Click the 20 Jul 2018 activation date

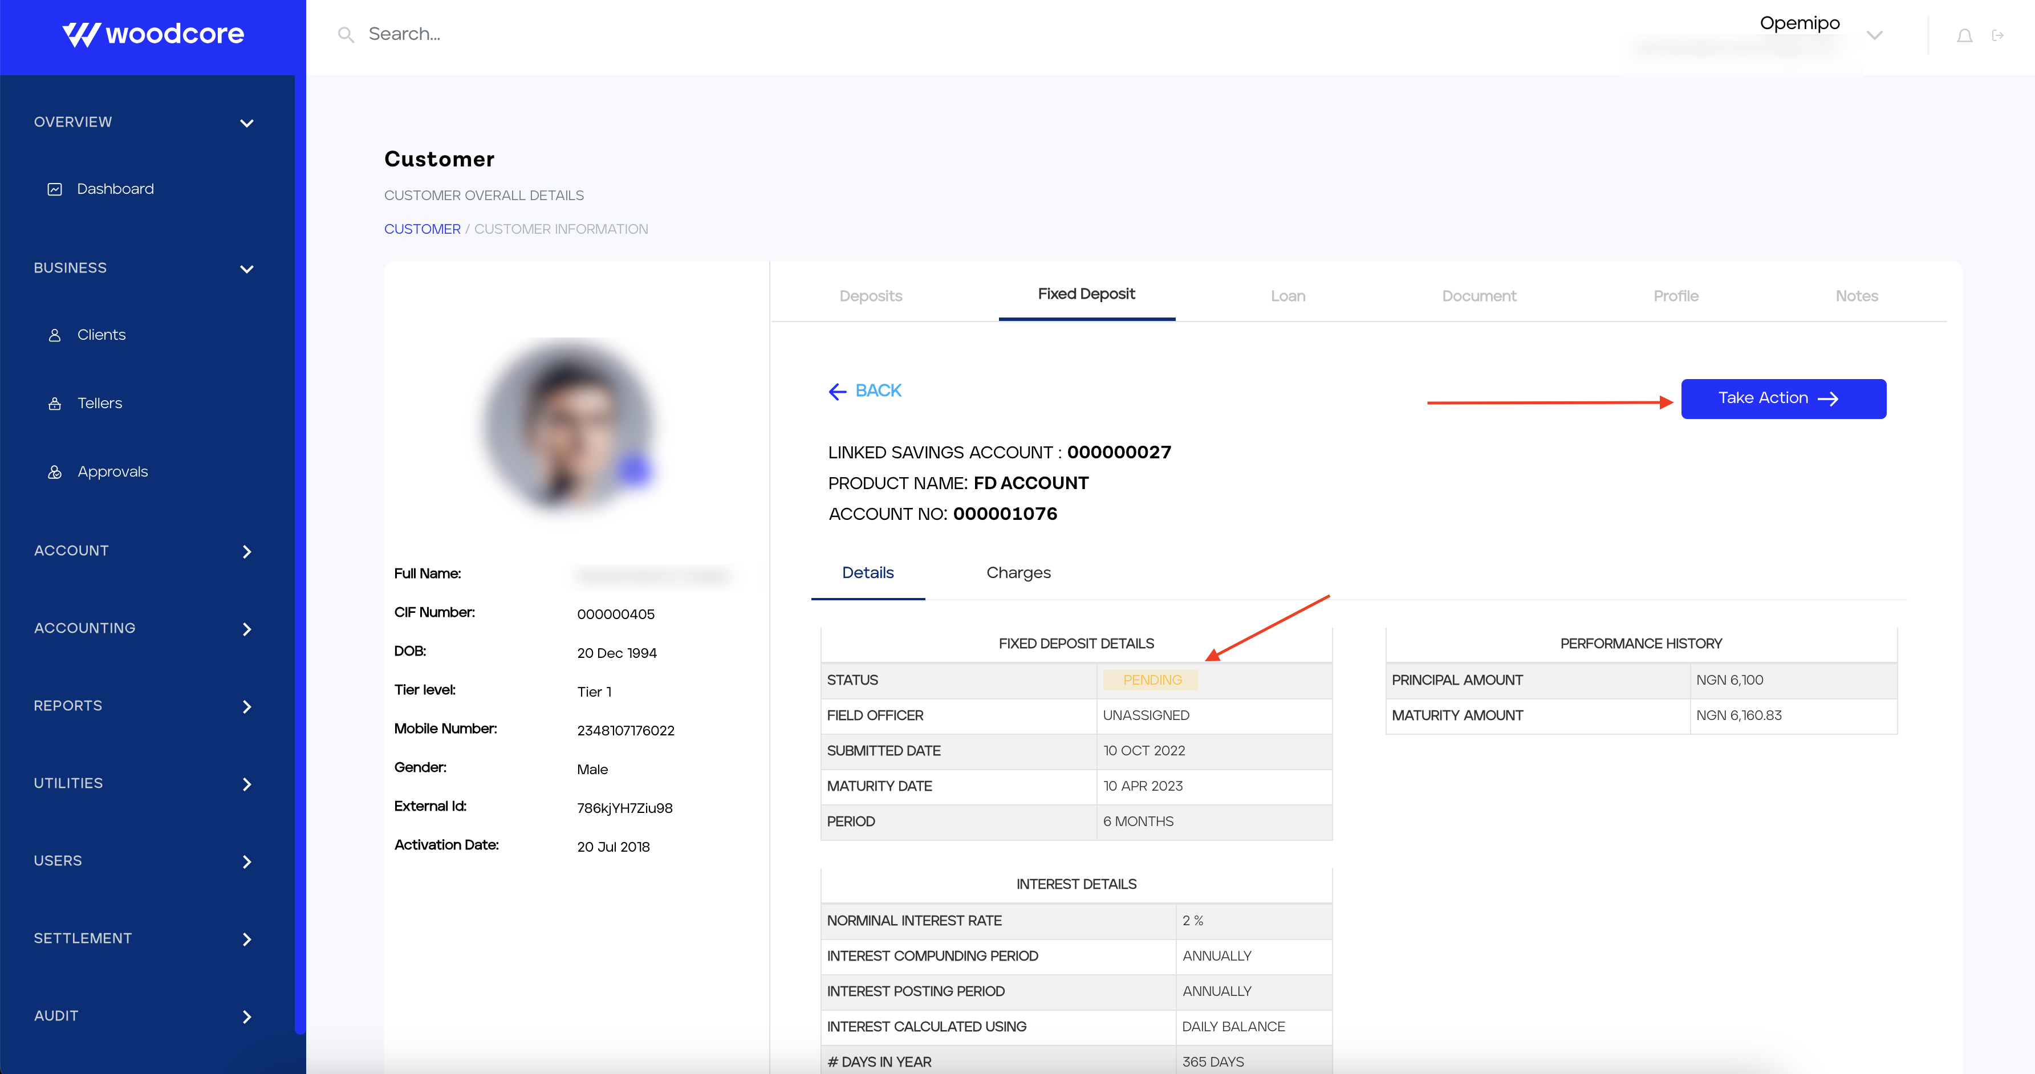click(613, 847)
